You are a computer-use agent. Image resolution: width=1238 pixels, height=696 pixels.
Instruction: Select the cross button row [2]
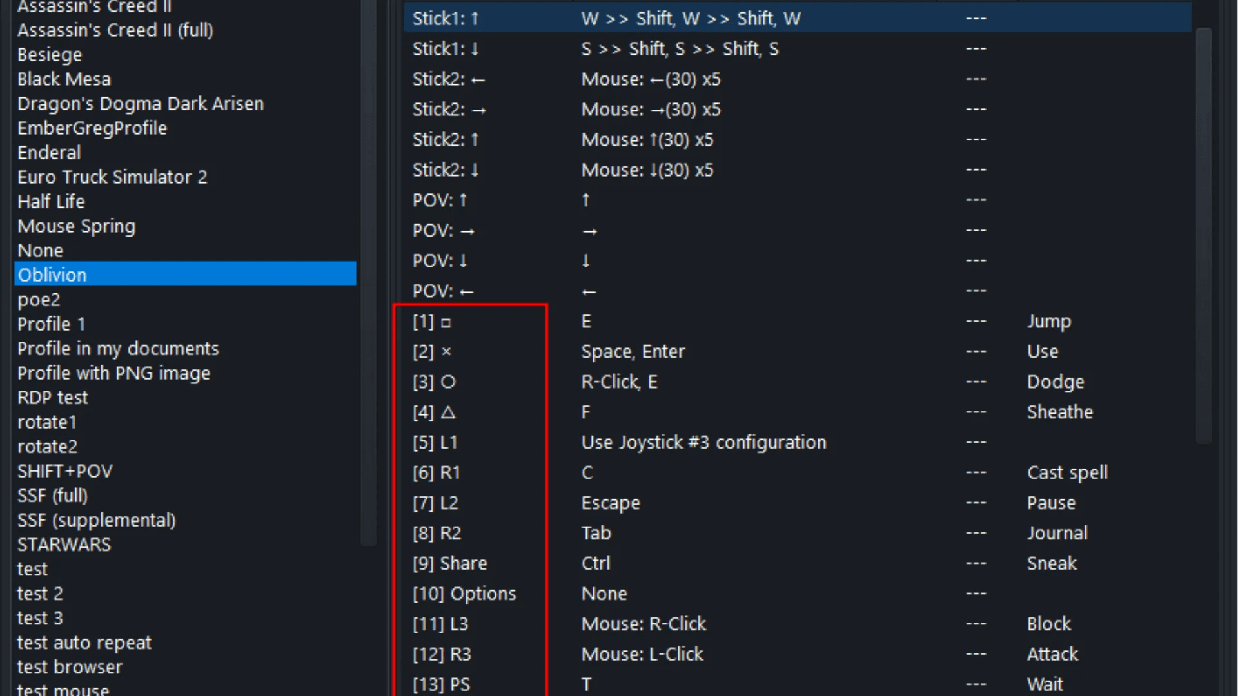pos(432,351)
